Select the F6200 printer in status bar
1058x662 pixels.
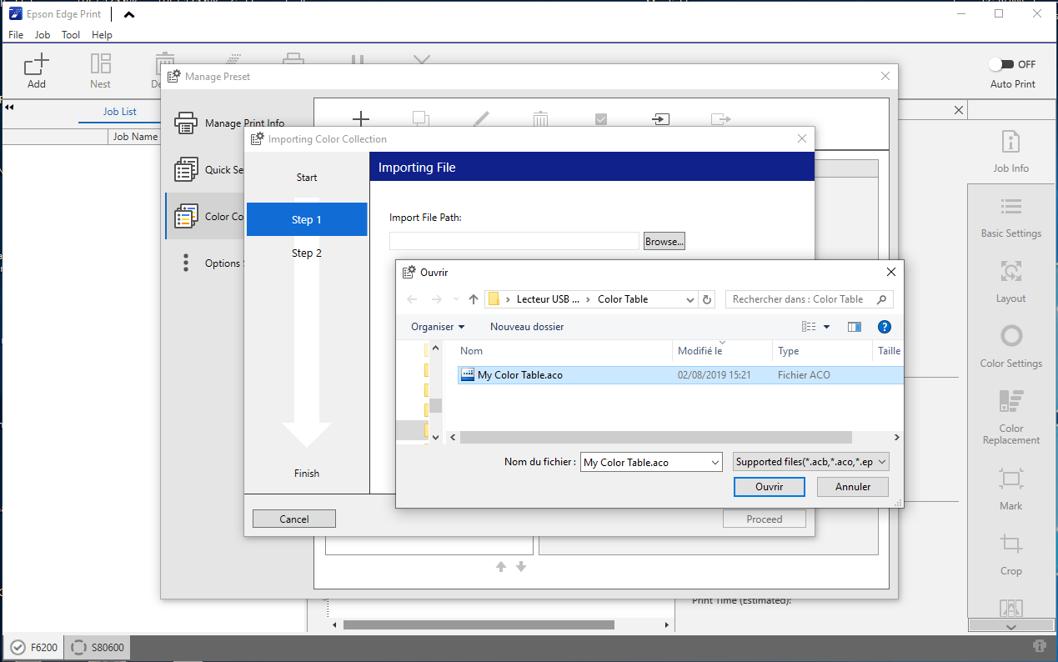34,647
